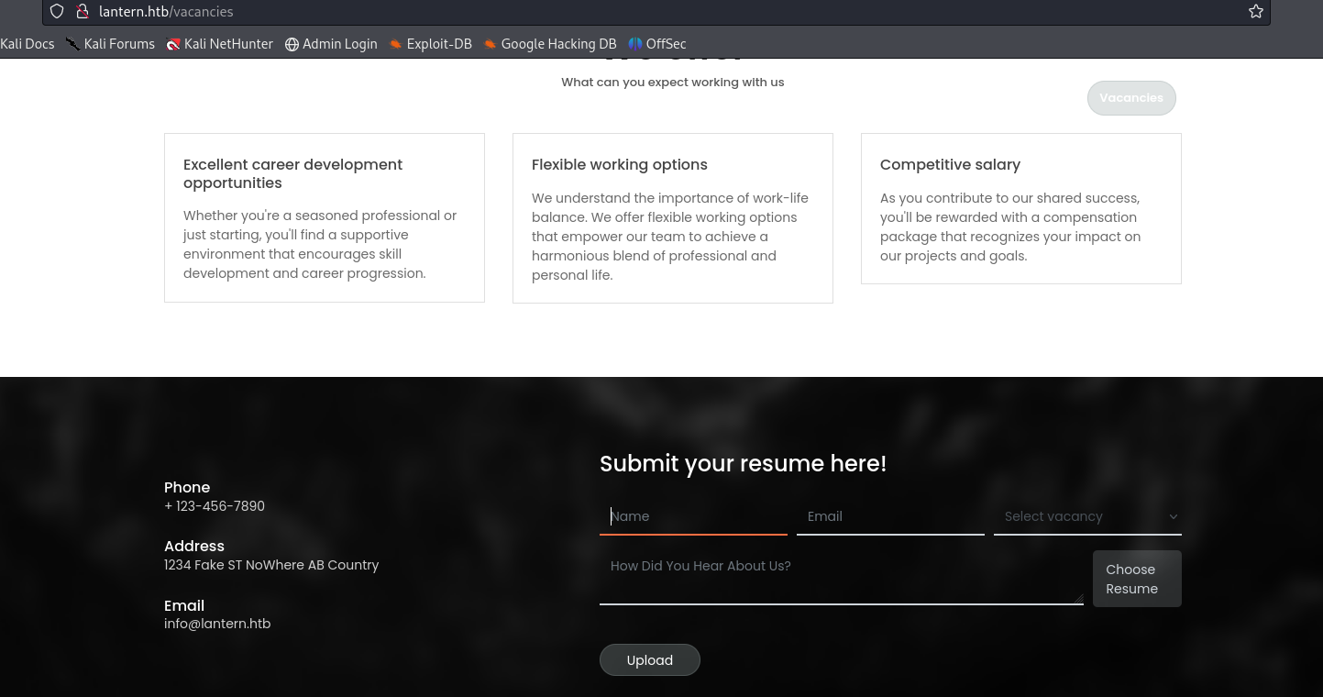Open the Exploit-DB bookmark

click(430, 44)
